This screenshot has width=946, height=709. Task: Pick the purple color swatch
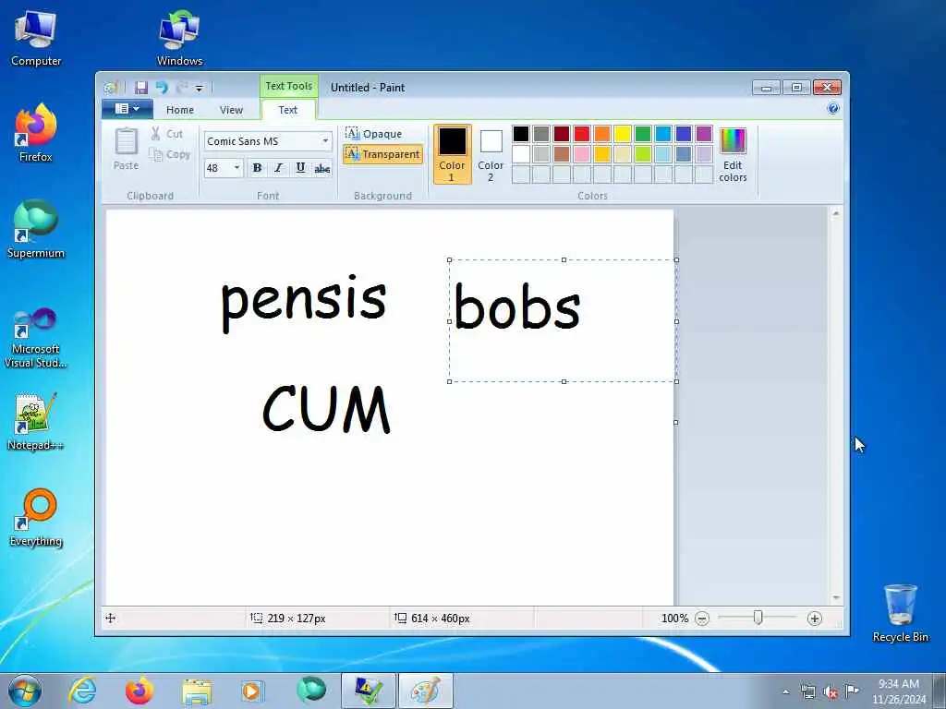tap(703, 133)
